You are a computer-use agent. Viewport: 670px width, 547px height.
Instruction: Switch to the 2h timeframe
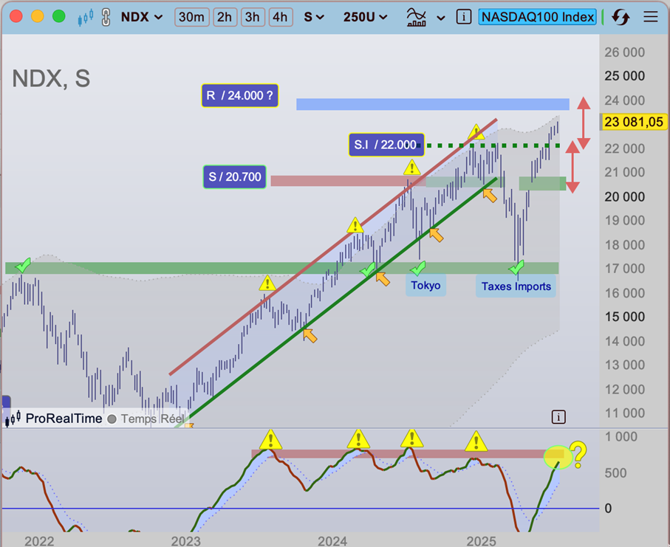225,17
